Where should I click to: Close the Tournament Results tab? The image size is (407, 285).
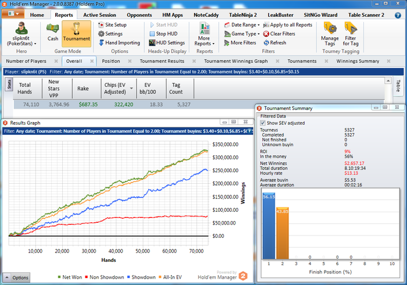[194, 61]
